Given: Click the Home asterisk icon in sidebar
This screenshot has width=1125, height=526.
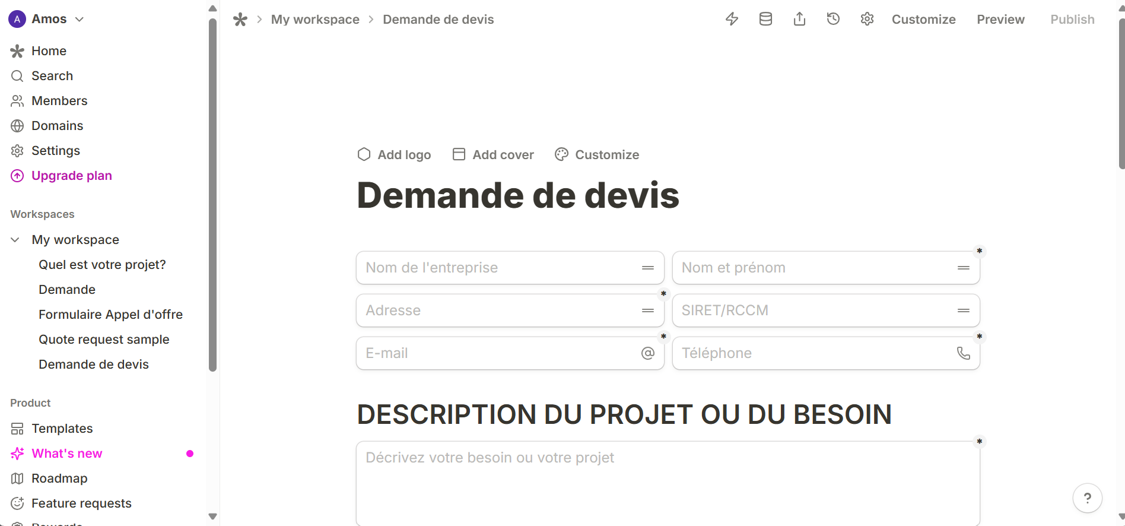Looking at the screenshot, I should tap(17, 51).
